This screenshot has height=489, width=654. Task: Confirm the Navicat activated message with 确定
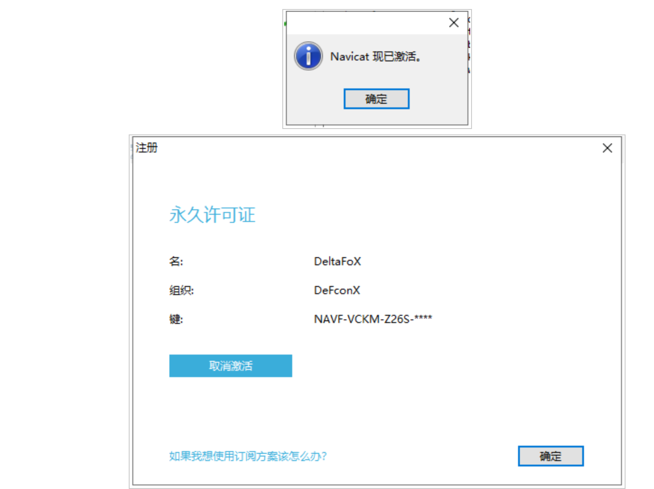[376, 99]
